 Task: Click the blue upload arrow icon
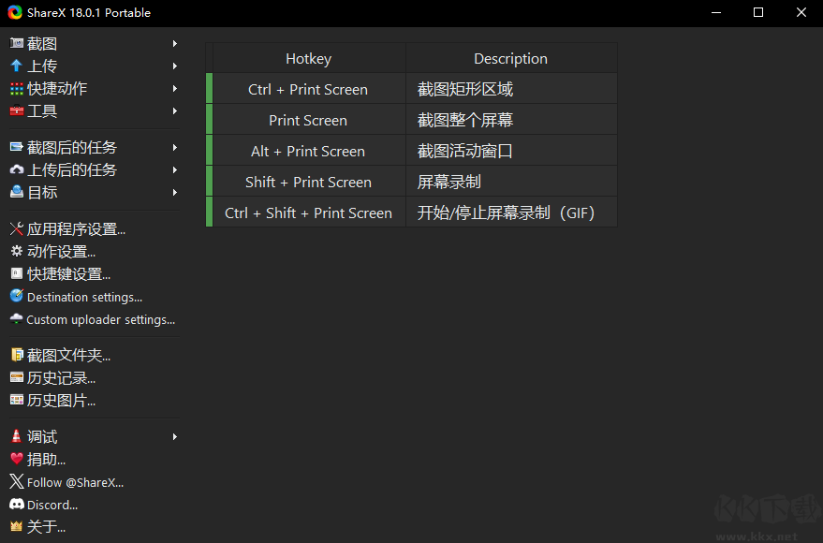pos(16,66)
